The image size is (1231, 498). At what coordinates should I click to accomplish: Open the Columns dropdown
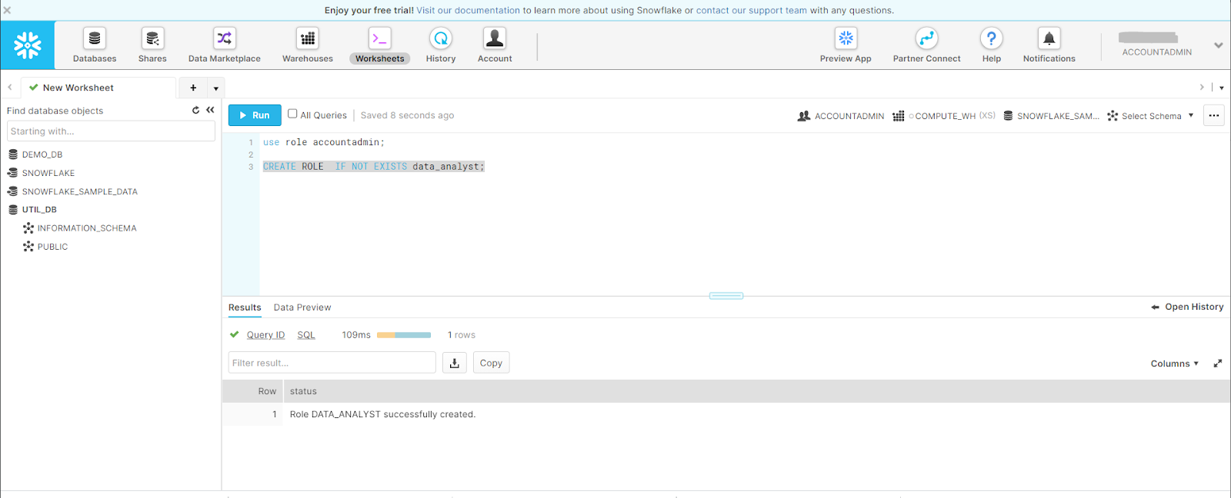tap(1174, 364)
